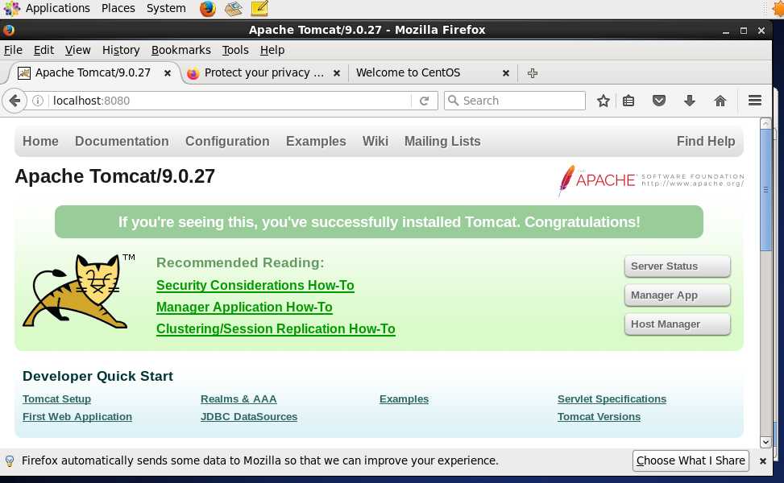
Task: Open the View menu
Action: click(77, 50)
